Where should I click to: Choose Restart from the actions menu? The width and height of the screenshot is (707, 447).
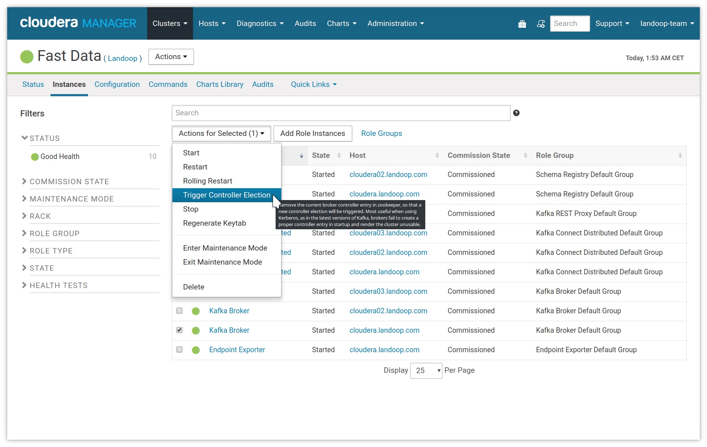[x=227, y=167]
